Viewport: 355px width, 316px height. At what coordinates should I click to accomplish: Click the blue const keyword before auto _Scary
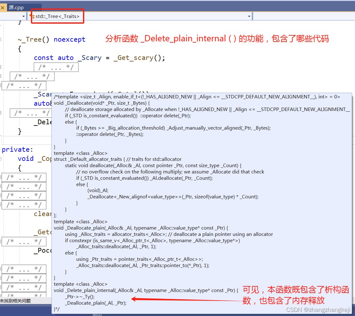point(44,58)
